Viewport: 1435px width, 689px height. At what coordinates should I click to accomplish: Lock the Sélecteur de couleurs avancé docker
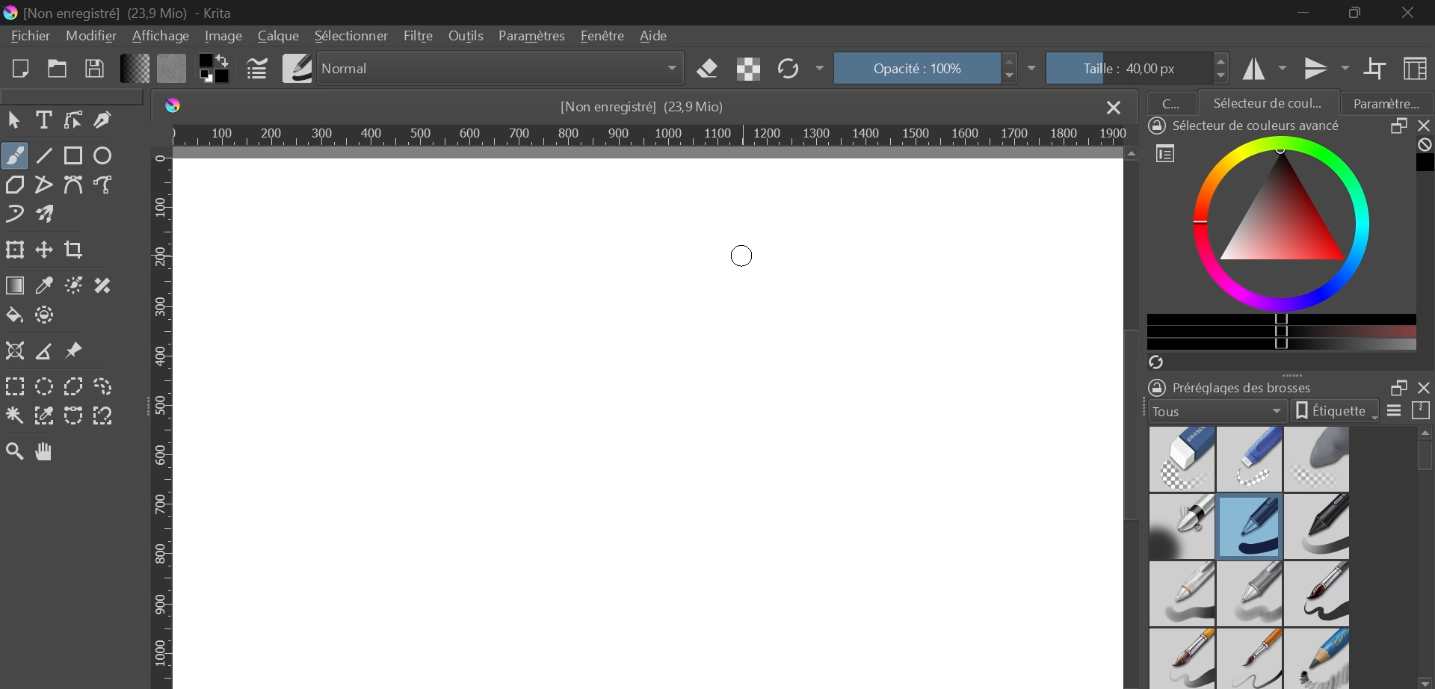pyautogui.click(x=1157, y=126)
